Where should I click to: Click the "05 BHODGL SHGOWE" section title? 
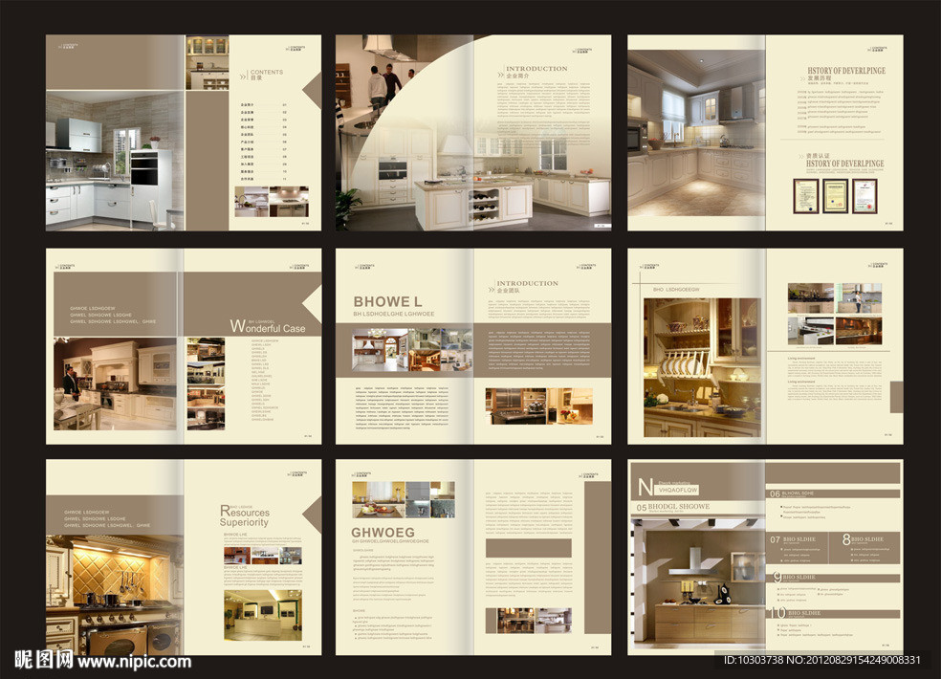click(672, 507)
